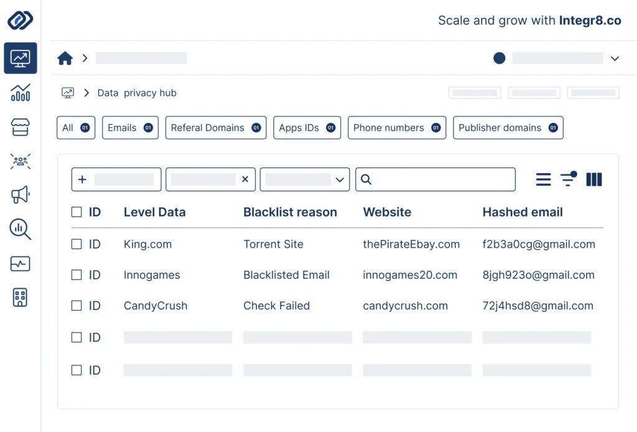Click the small monitor breadcrumb icon
The width and height of the screenshot is (637, 432).
point(68,93)
